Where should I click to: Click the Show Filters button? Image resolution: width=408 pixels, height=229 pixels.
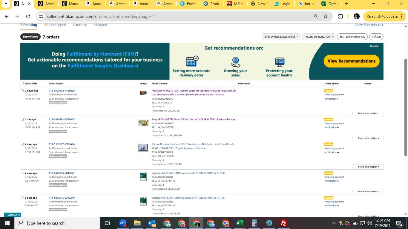[30, 37]
